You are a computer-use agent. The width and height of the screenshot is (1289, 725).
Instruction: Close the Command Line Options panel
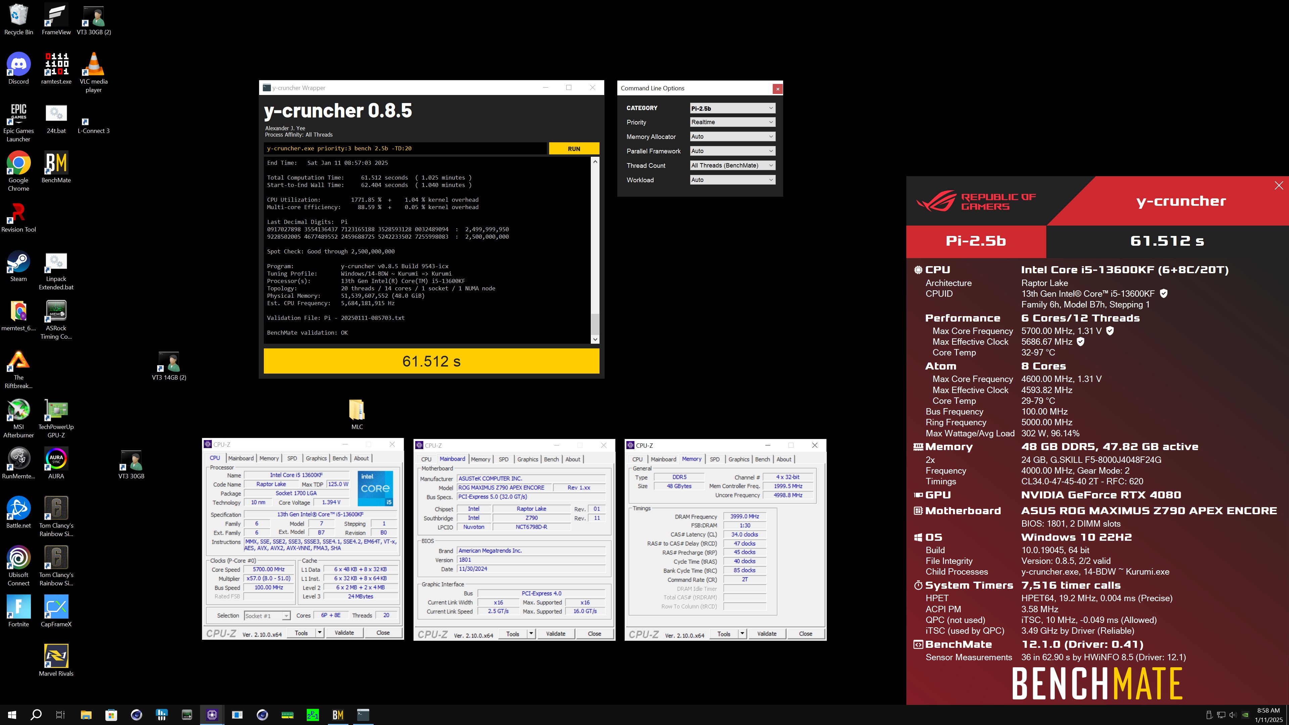(778, 89)
